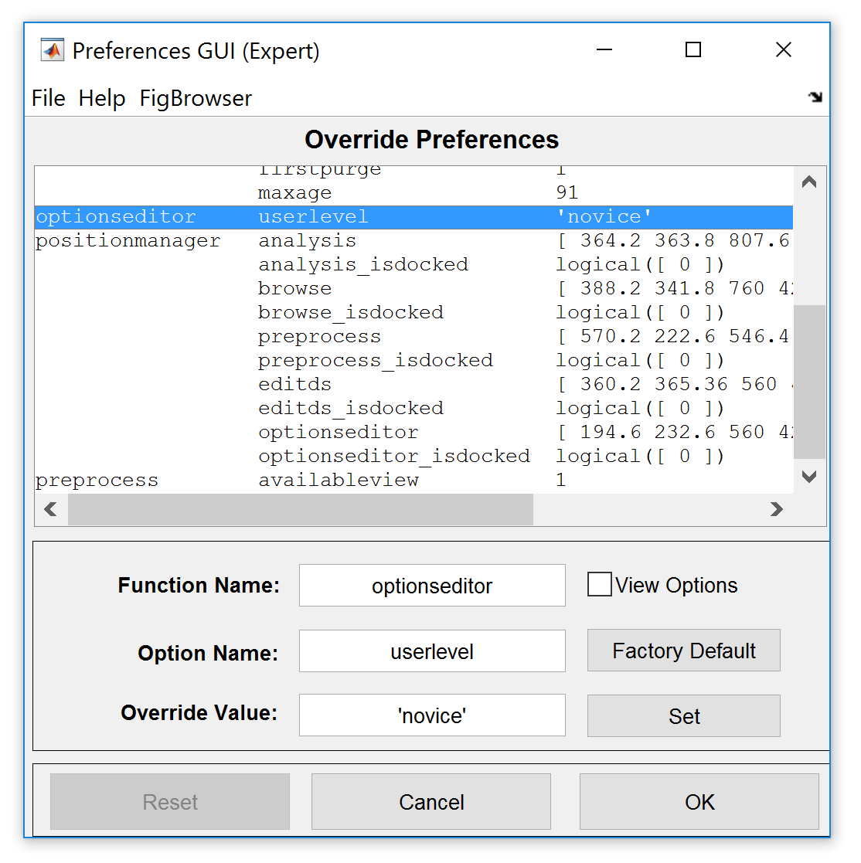Click the vertical scrollbar thumb
861x863 pixels.
[x=809, y=382]
